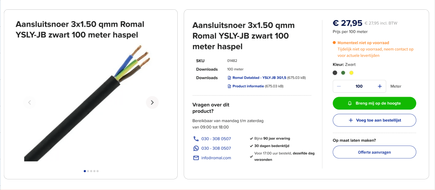
Task: Click the next image arrow
Action: pyautogui.click(x=152, y=102)
